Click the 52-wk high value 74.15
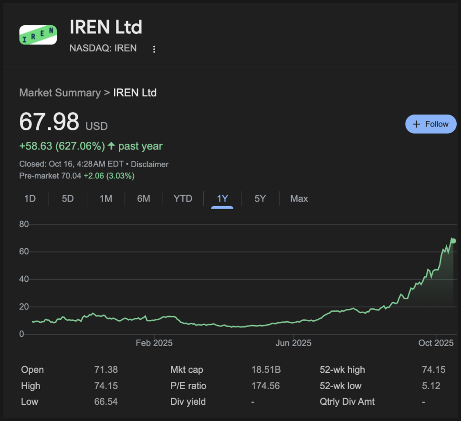Image resolution: width=461 pixels, height=421 pixels. tap(434, 369)
